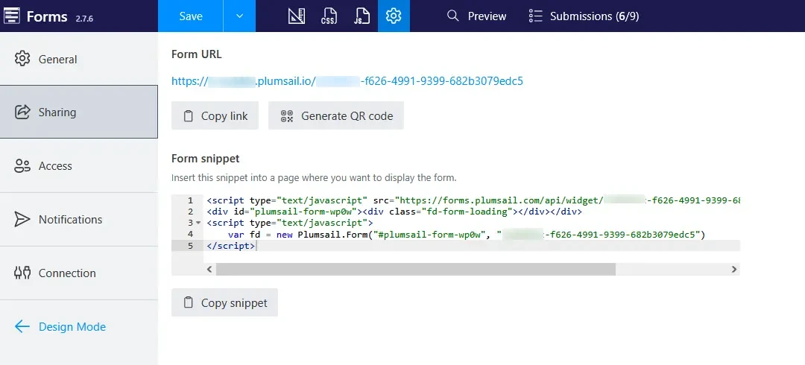Click the clipboard icon on Copy snippet

point(189,302)
